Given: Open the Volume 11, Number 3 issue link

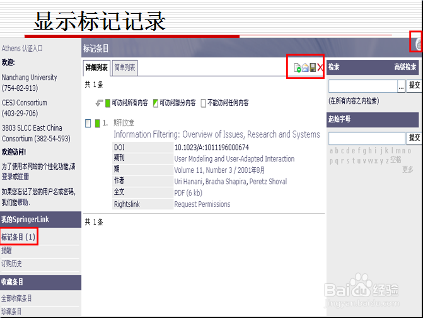Looking at the screenshot, I should pyautogui.click(x=219, y=170).
